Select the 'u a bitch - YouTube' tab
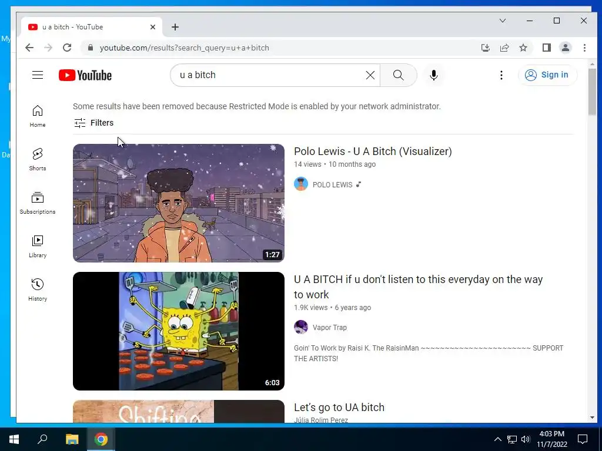Screen dimensions: 602x451 91,27
